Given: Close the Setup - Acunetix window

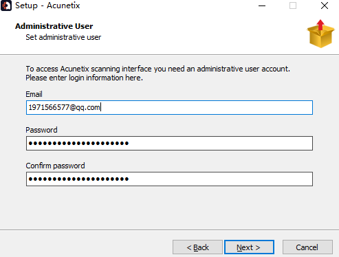Looking at the screenshot, I should [x=325, y=5].
